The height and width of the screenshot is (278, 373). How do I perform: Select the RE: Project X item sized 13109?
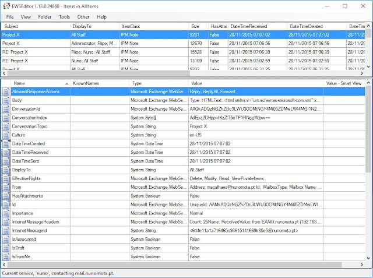(x=183, y=61)
